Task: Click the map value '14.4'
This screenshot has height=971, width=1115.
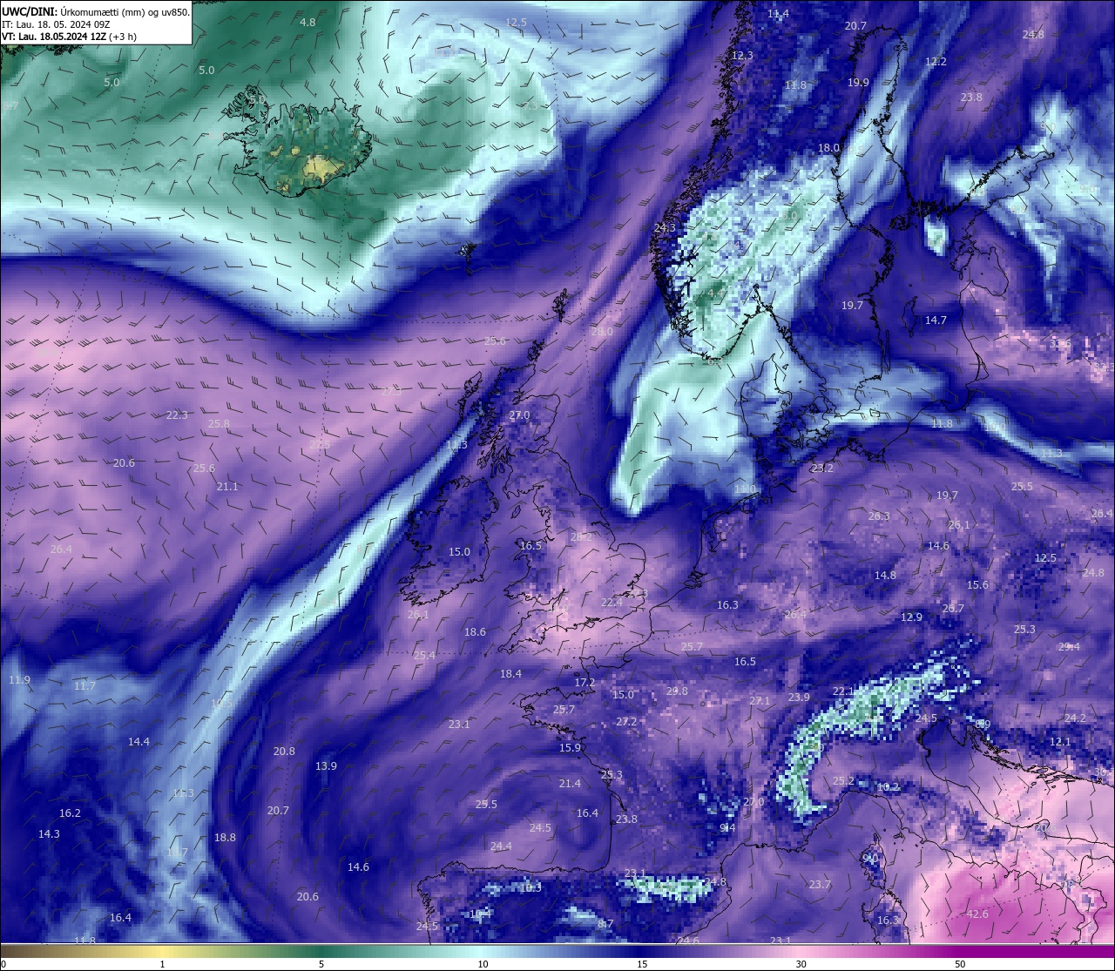Action: click(139, 741)
